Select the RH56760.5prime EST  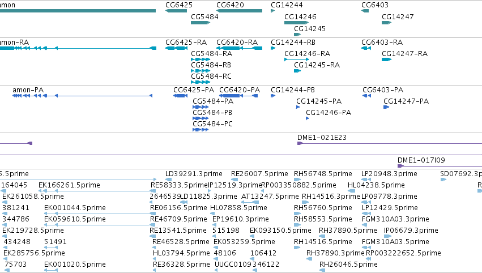click(297, 214)
